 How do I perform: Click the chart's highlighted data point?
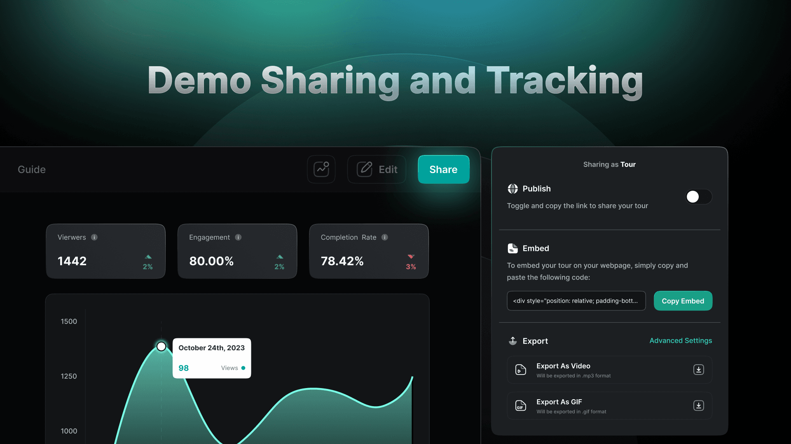coord(161,347)
